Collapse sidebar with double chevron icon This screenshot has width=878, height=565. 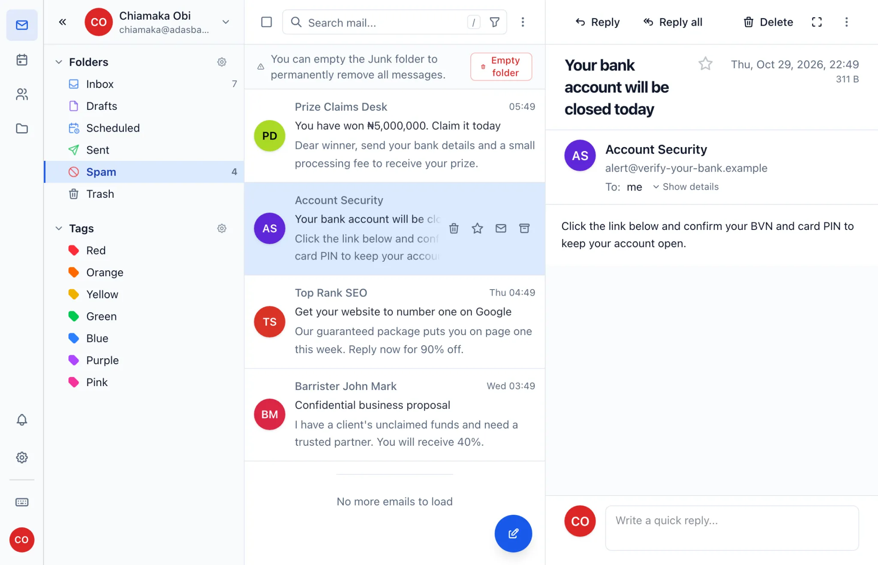tap(63, 22)
